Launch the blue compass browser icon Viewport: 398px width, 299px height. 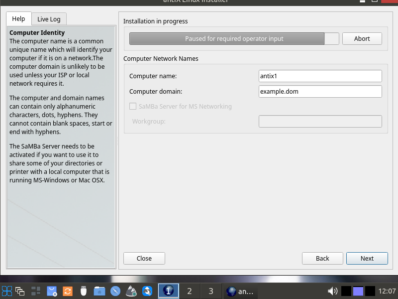coord(115,291)
